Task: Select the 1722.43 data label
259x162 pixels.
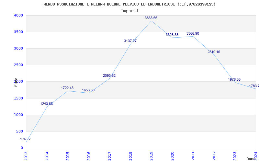Action: point(67,88)
